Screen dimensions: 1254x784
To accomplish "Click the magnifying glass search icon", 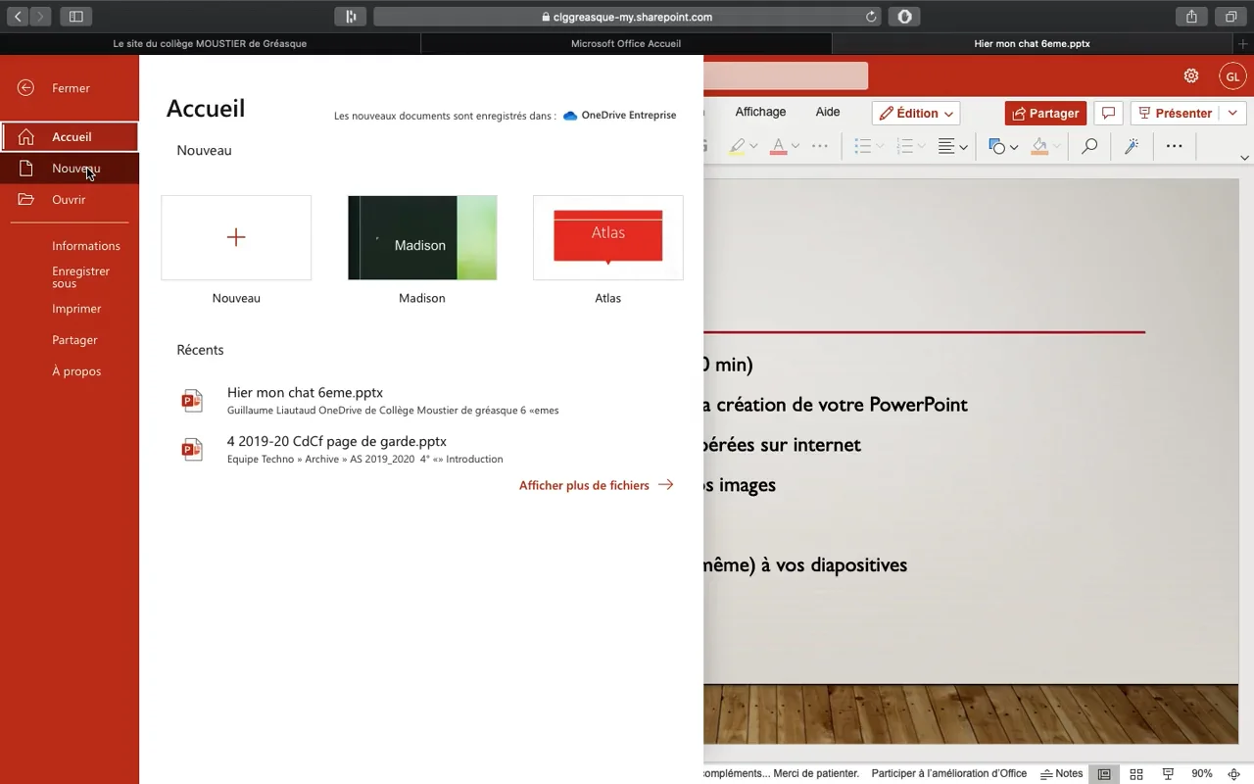I will pos(1089,147).
